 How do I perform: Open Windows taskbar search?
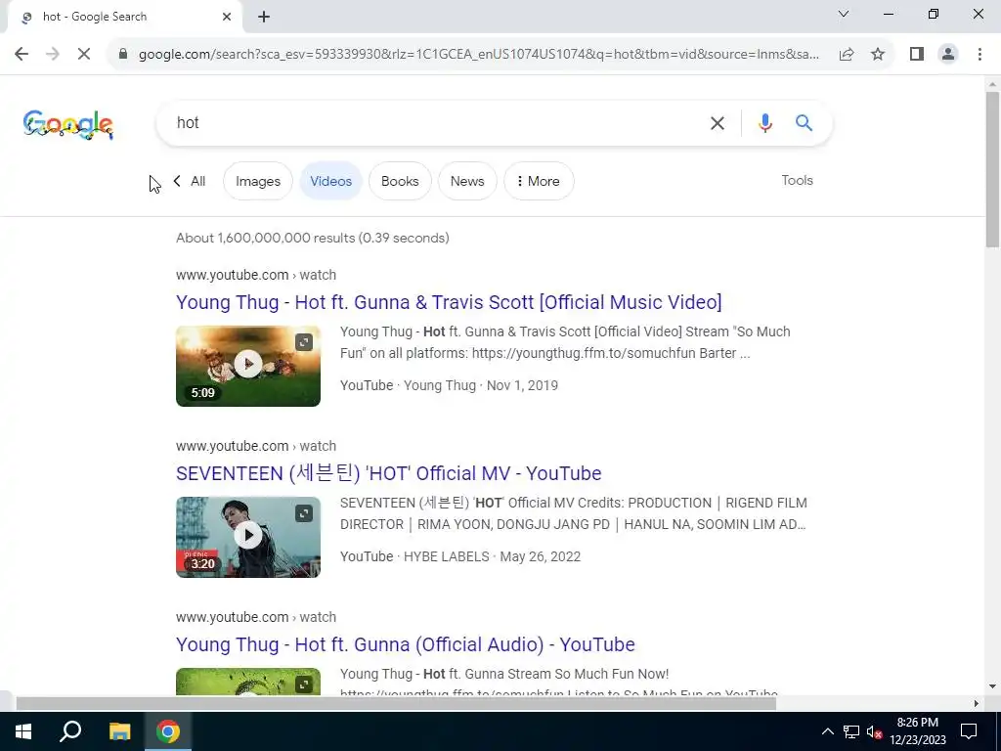click(x=70, y=731)
